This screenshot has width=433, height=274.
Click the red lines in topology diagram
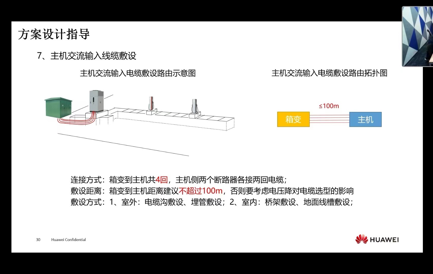[329, 119]
